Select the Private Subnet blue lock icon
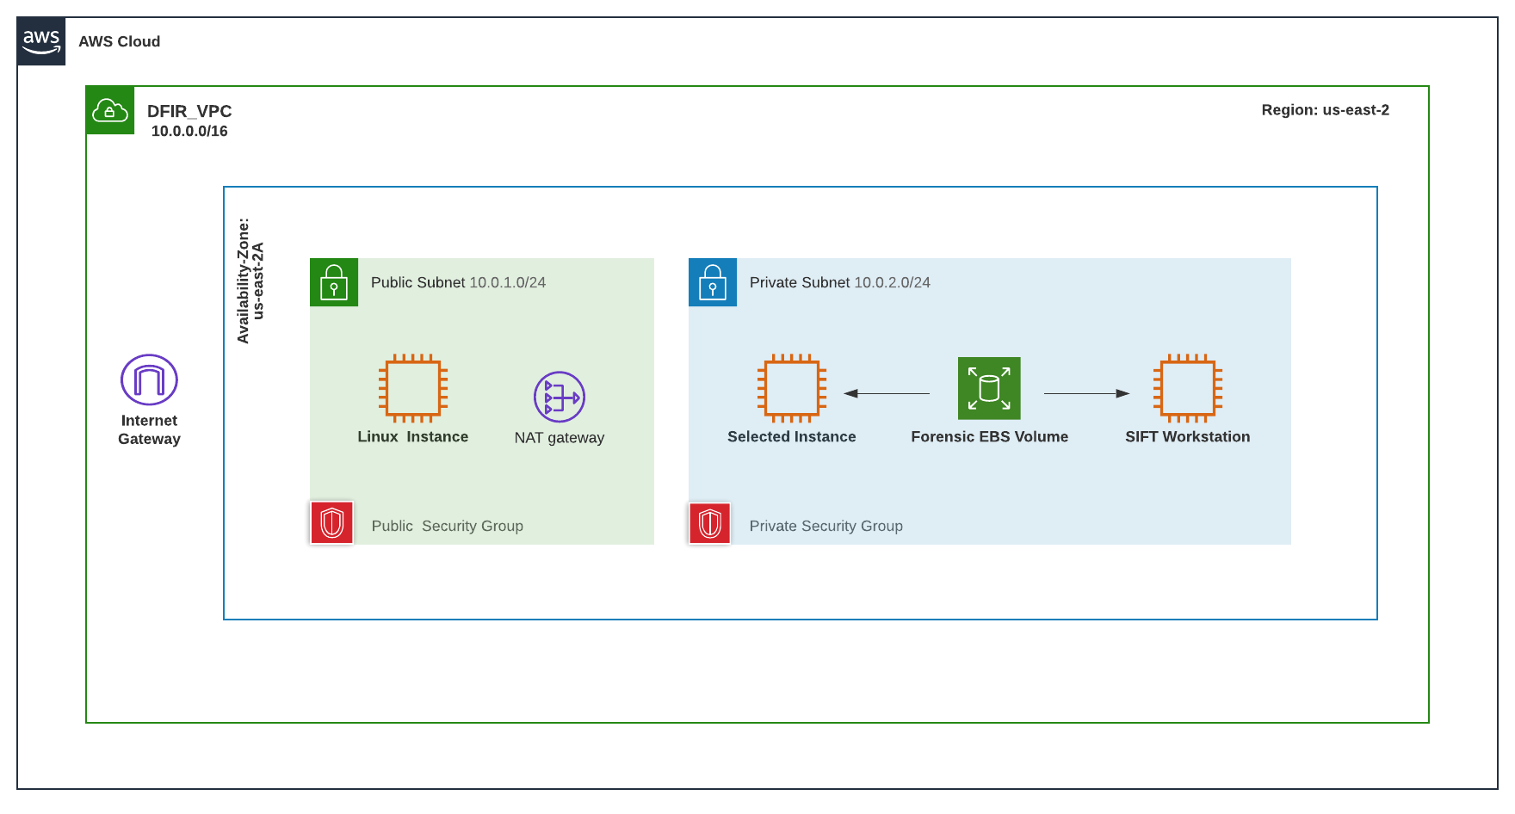This screenshot has height=814, width=1515. pos(713,282)
